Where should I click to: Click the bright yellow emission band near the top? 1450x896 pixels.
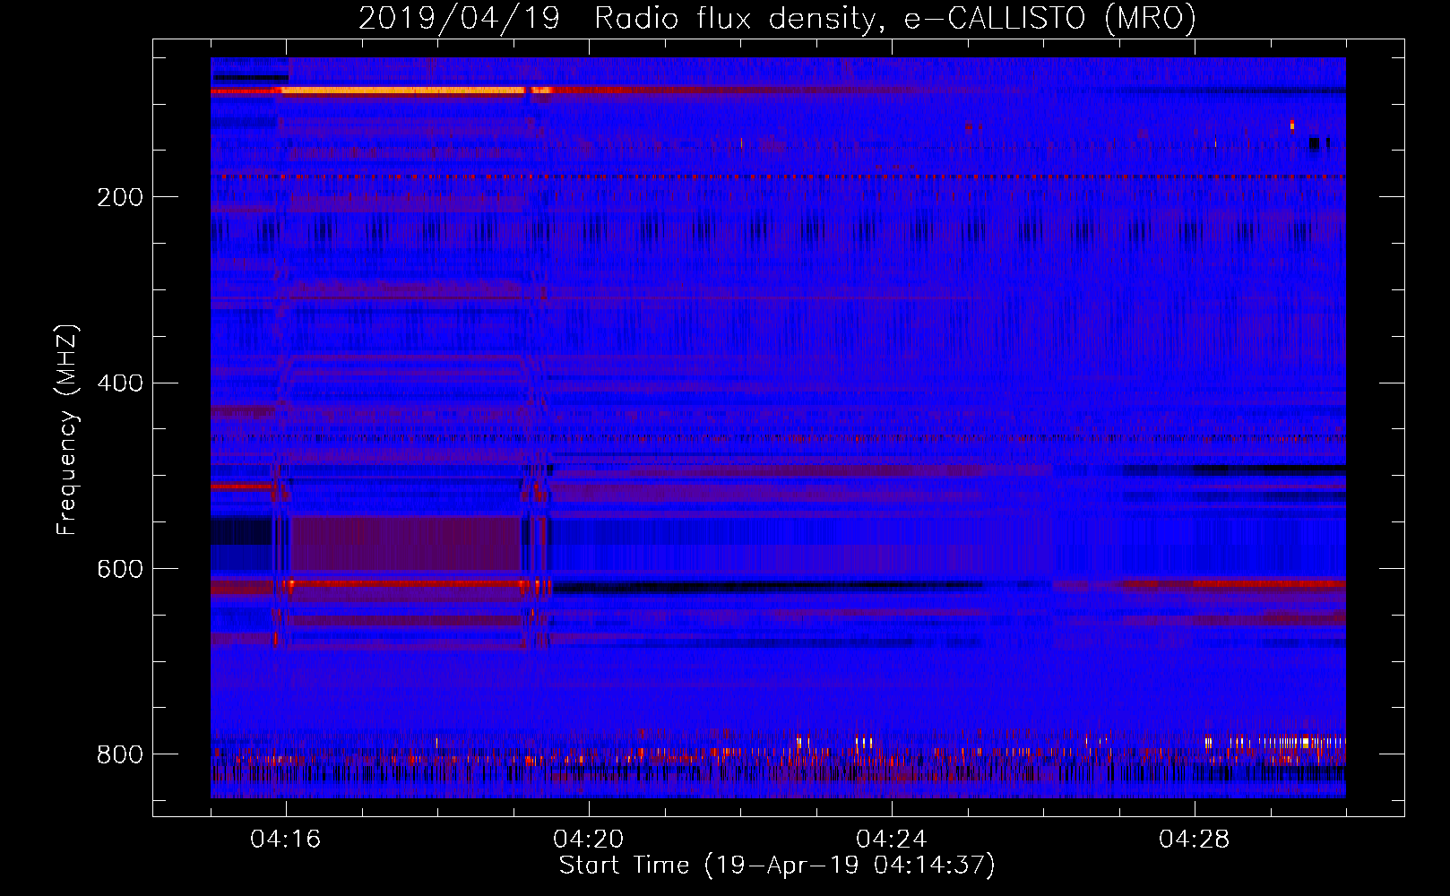tap(402, 90)
